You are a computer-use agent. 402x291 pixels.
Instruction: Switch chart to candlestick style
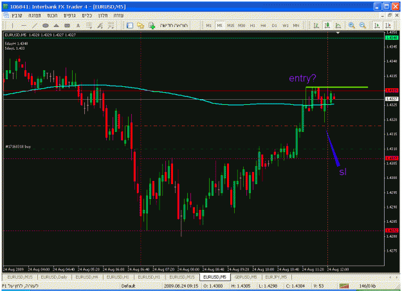tap(327, 25)
